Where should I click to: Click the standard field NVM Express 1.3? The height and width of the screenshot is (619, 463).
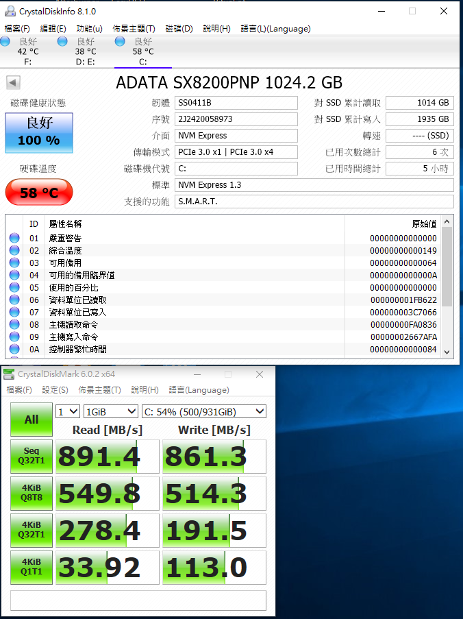tap(314, 185)
